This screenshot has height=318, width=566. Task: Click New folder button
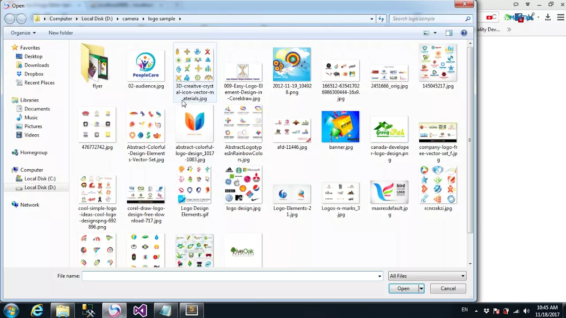point(61,33)
